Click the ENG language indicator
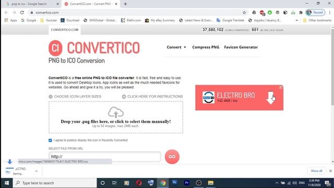 pyautogui.click(x=302, y=183)
